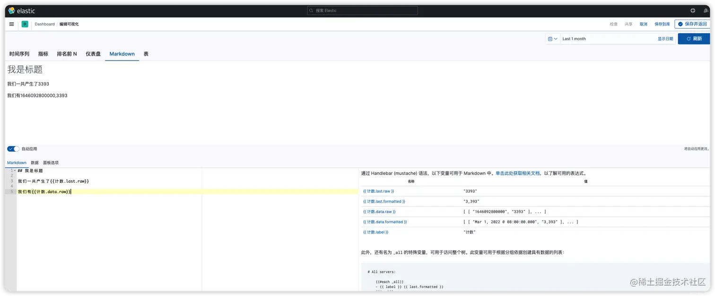Open the lower Markdown editor sub-tab
This screenshot has height=296, width=715.
[17, 163]
